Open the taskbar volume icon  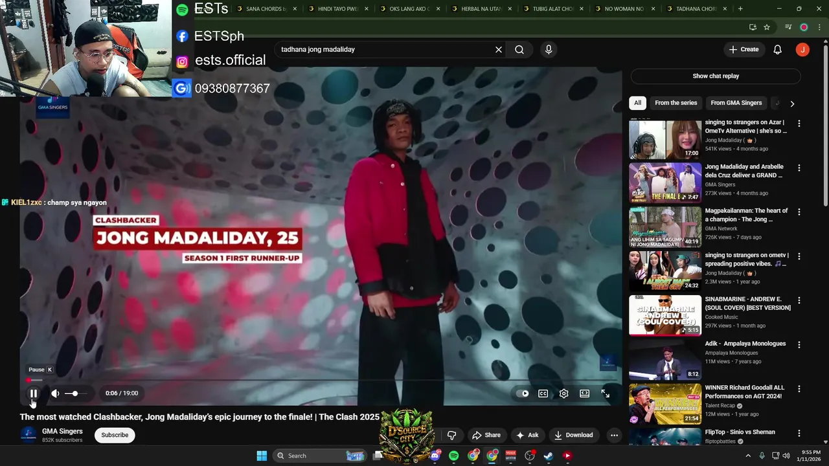coord(786,456)
